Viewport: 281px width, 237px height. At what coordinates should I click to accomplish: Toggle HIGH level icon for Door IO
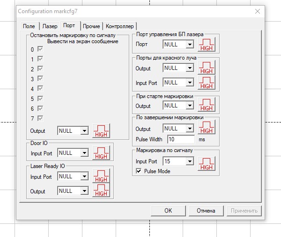(101, 153)
